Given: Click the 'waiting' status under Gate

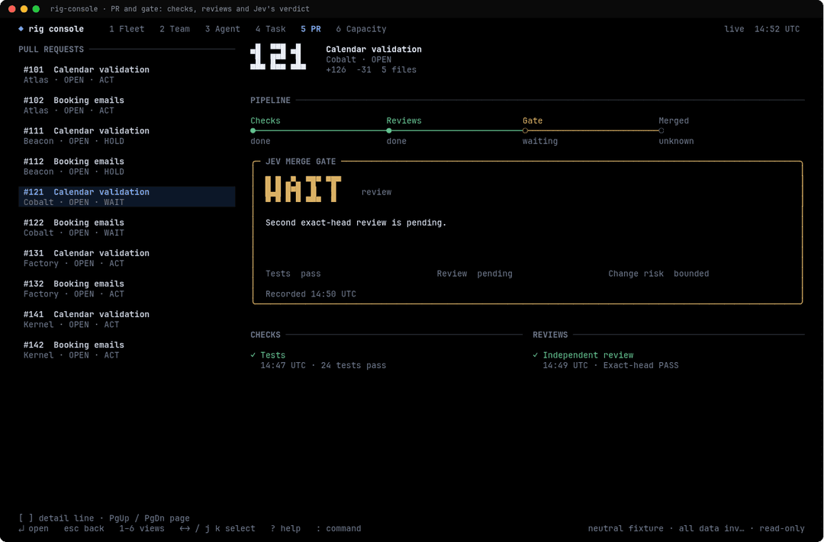Looking at the screenshot, I should coord(539,141).
